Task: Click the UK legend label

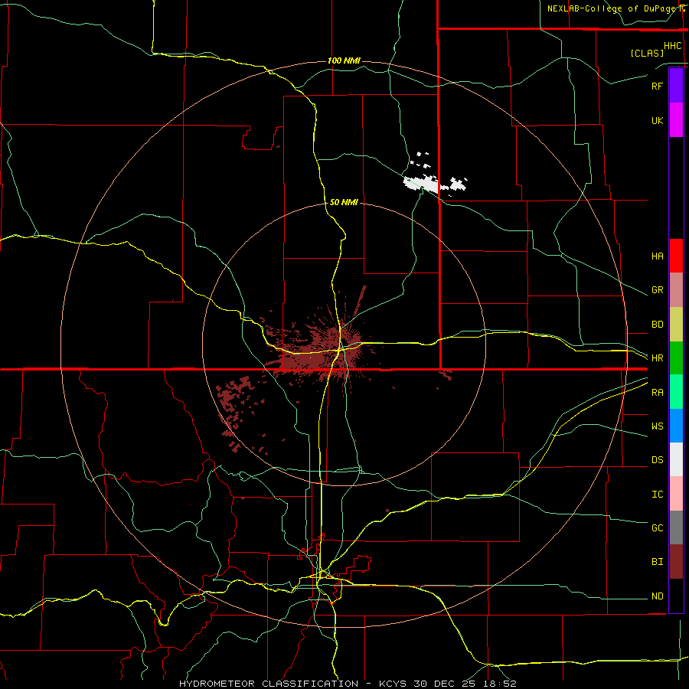Action: pyautogui.click(x=657, y=120)
